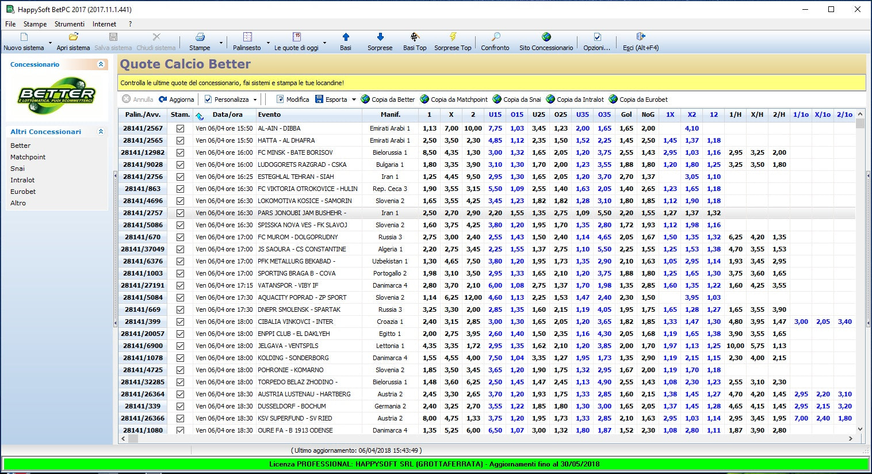Screen dimensions: 872x474
Task: Click the Modifica edit button
Action: click(293, 100)
